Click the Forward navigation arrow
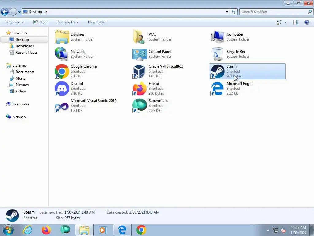This screenshot has width=314, height=236. point(13,12)
